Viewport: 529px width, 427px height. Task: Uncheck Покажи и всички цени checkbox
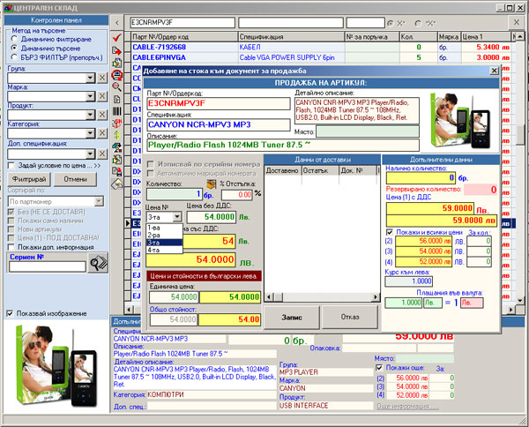click(x=391, y=233)
